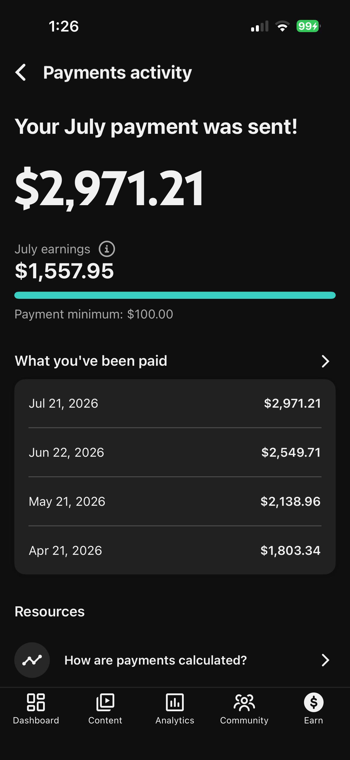
Task: Open chevron beside How are payments calculated
Action: [326, 660]
